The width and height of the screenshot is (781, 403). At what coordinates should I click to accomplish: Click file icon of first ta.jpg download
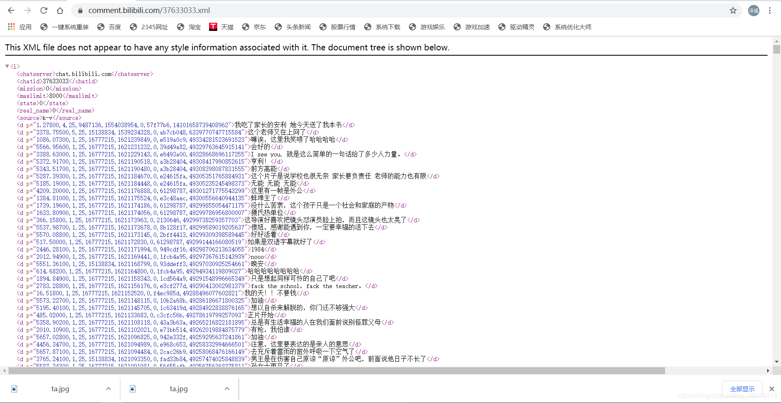(x=14, y=389)
